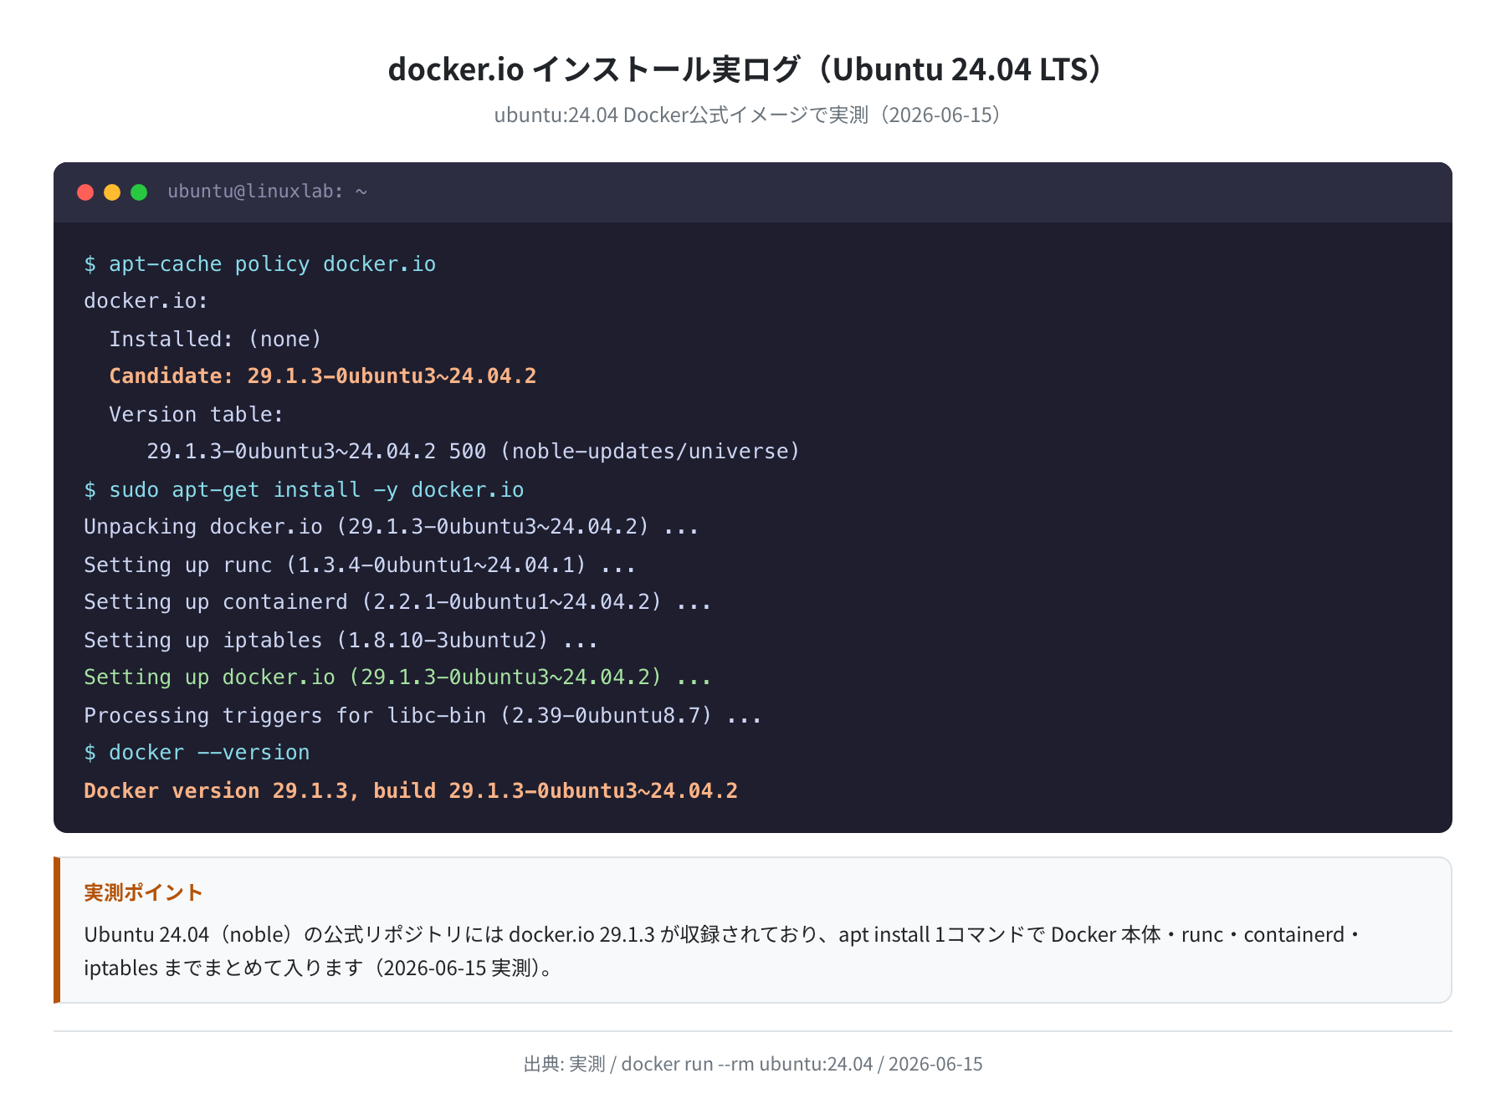Click the terminal title ubuntu@linuxlab: ~
This screenshot has height=1109, width=1506.
click(x=268, y=192)
